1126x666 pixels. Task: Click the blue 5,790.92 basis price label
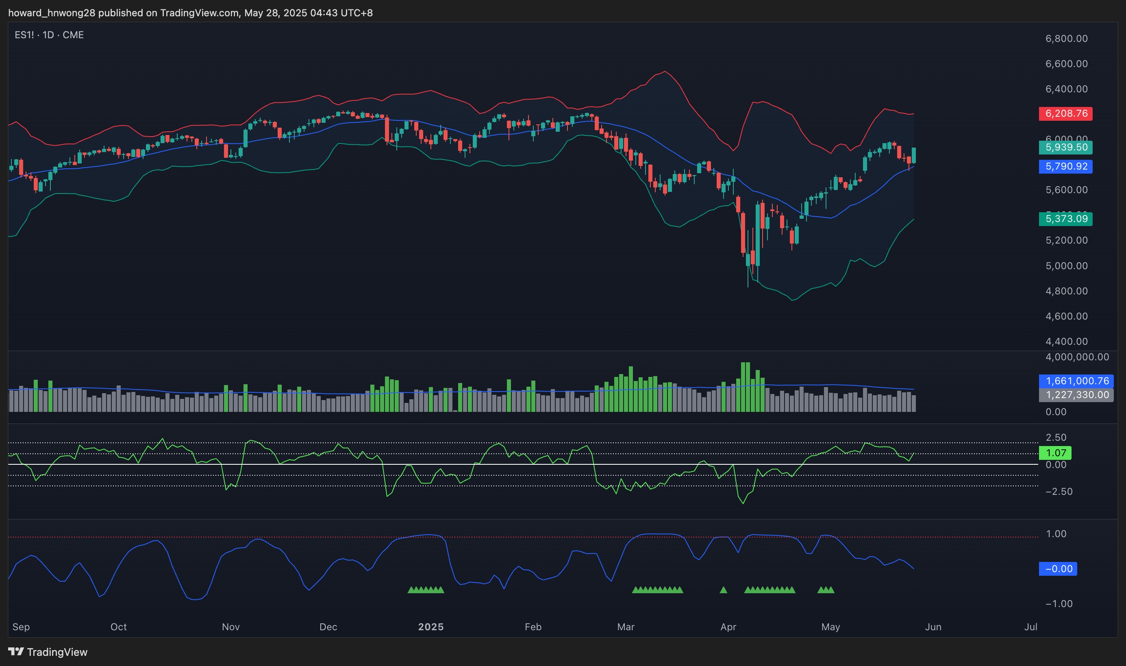[x=1065, y=167]
